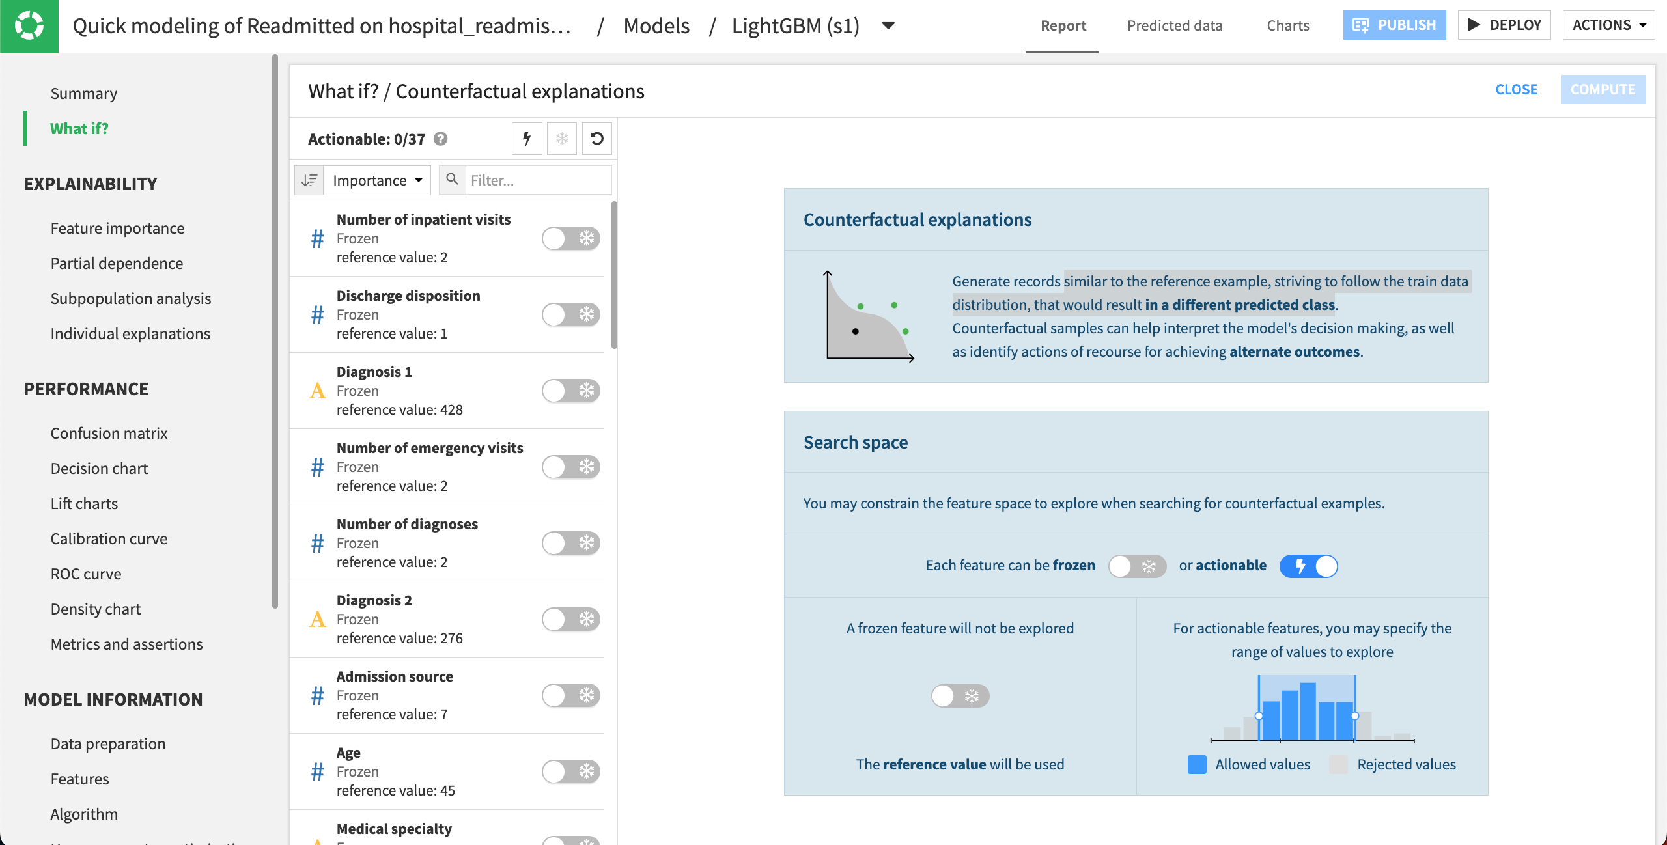Click the sort order icon beside Importance
This screenshot has height=845, width=1667.
pos(309,180)
